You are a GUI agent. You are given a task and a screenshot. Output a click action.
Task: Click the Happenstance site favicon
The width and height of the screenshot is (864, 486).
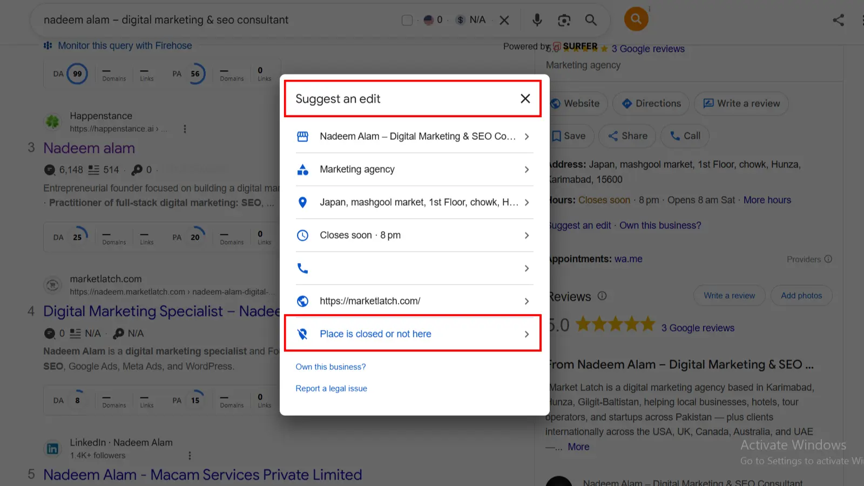(52, 122)
